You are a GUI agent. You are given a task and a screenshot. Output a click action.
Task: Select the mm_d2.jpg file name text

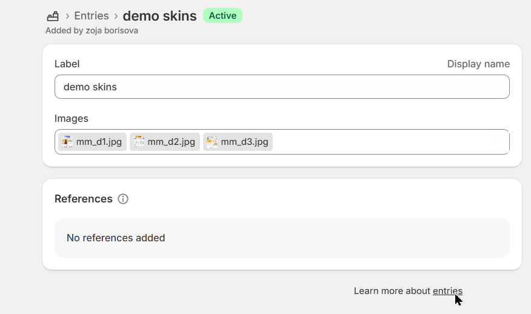pos(171,142)
